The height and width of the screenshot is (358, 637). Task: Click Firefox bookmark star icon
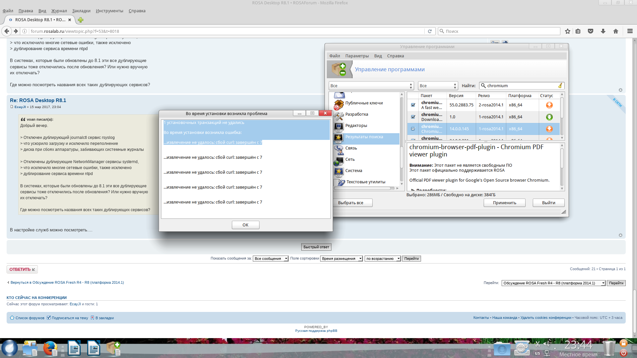568,31
